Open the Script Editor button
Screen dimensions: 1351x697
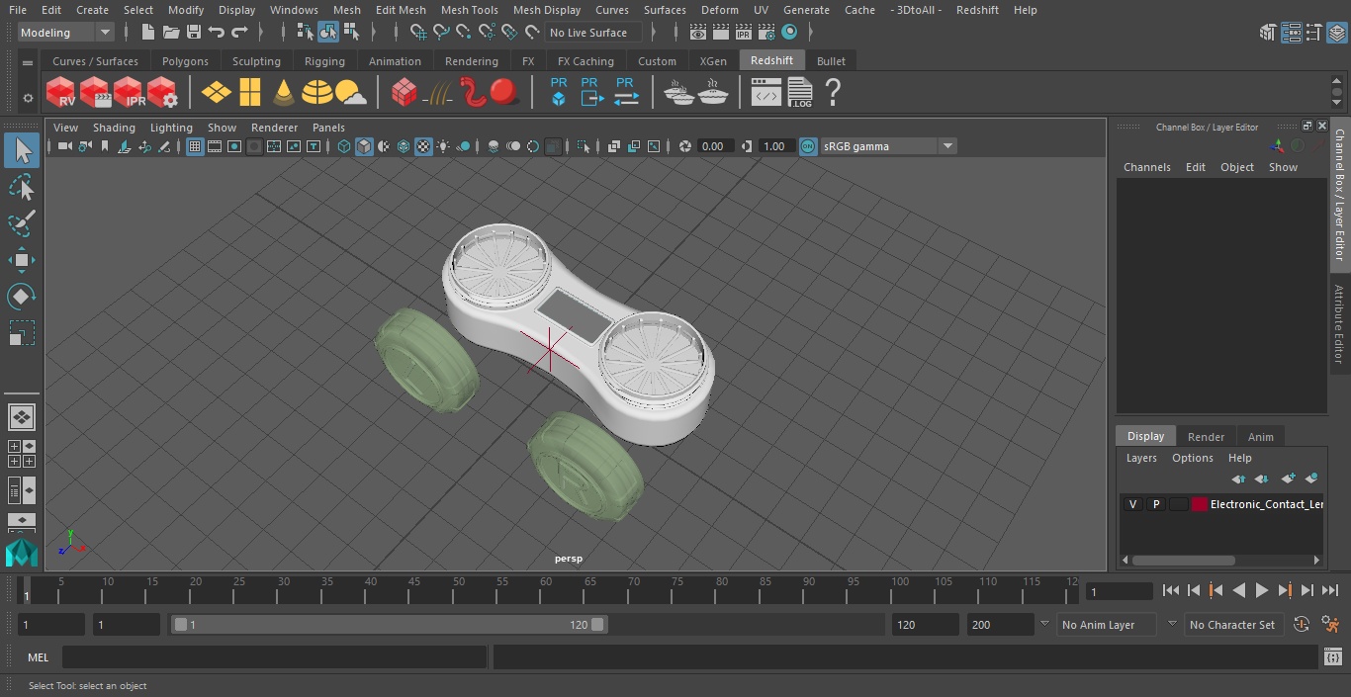[x=1332, y=657]
